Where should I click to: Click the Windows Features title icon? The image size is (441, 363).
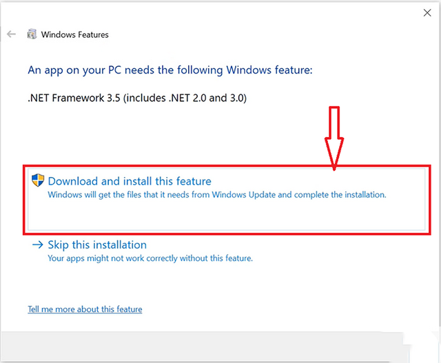point(32,34)
